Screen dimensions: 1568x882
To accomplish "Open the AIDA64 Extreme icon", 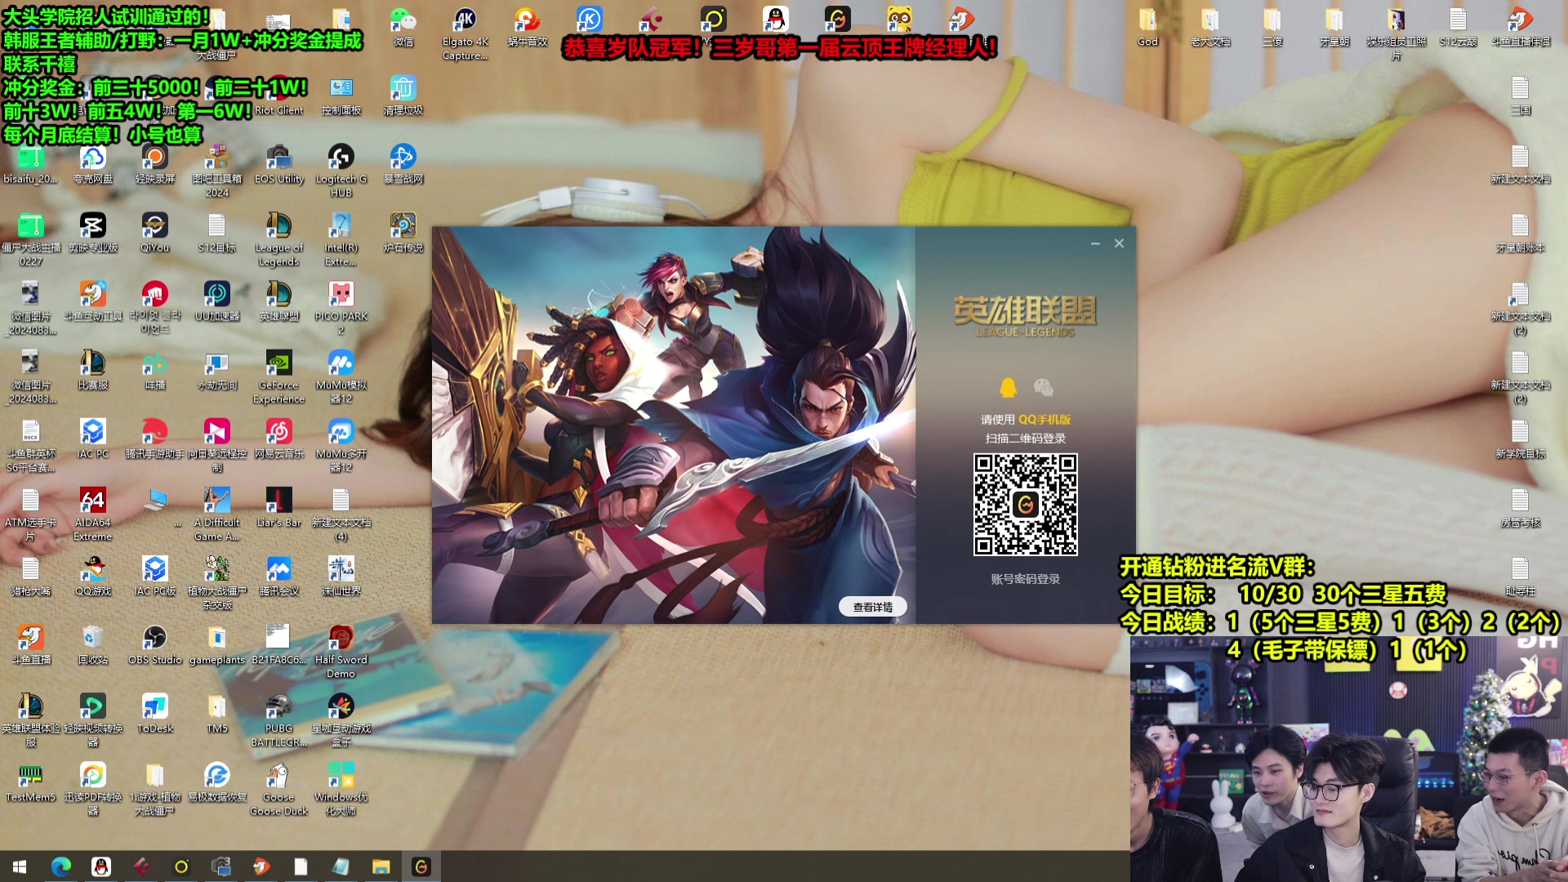I will point(92,501).
